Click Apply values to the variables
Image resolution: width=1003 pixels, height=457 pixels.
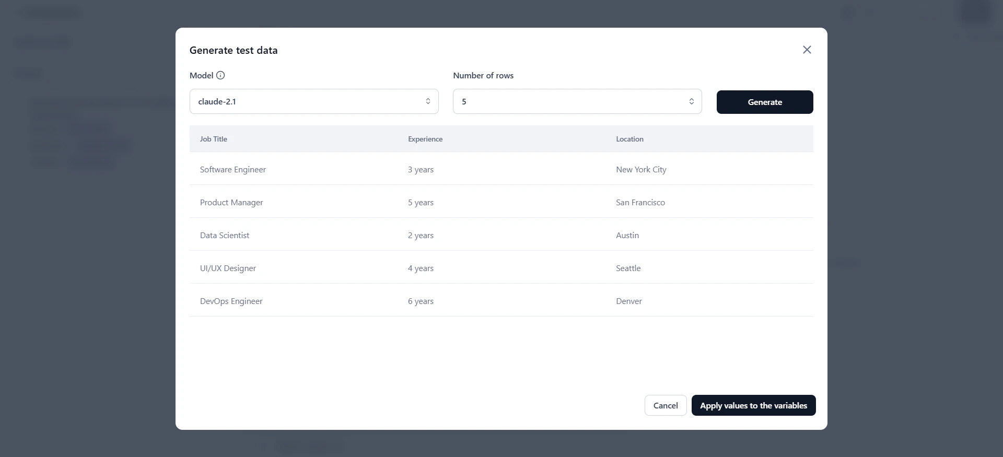(x=753, y=405)
